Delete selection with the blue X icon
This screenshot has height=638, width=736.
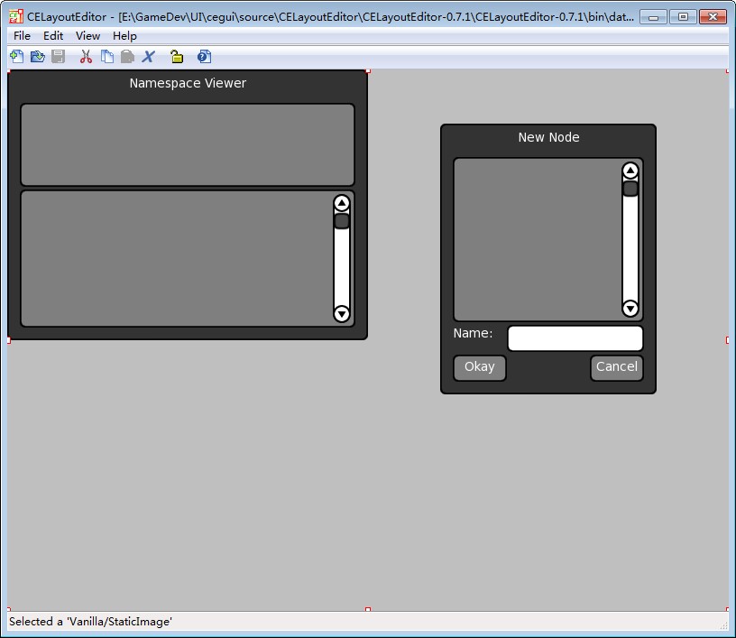[x=148, y=57]
